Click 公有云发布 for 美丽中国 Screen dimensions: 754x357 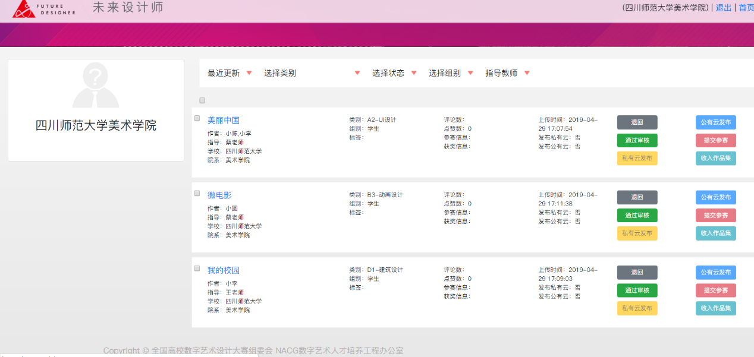[716, 122]
